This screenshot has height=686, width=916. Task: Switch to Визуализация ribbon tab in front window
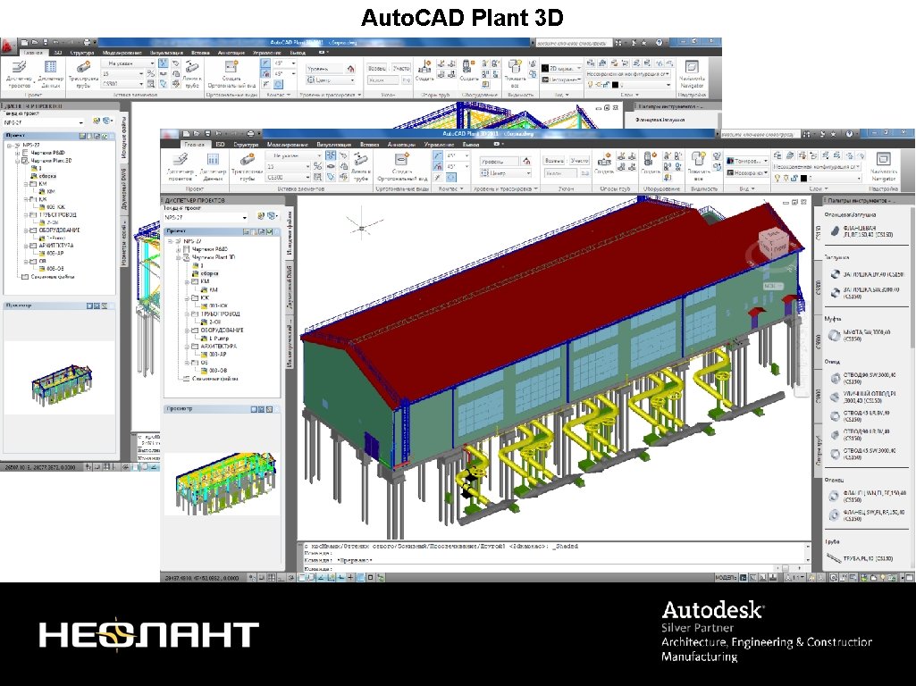(334, 144)
